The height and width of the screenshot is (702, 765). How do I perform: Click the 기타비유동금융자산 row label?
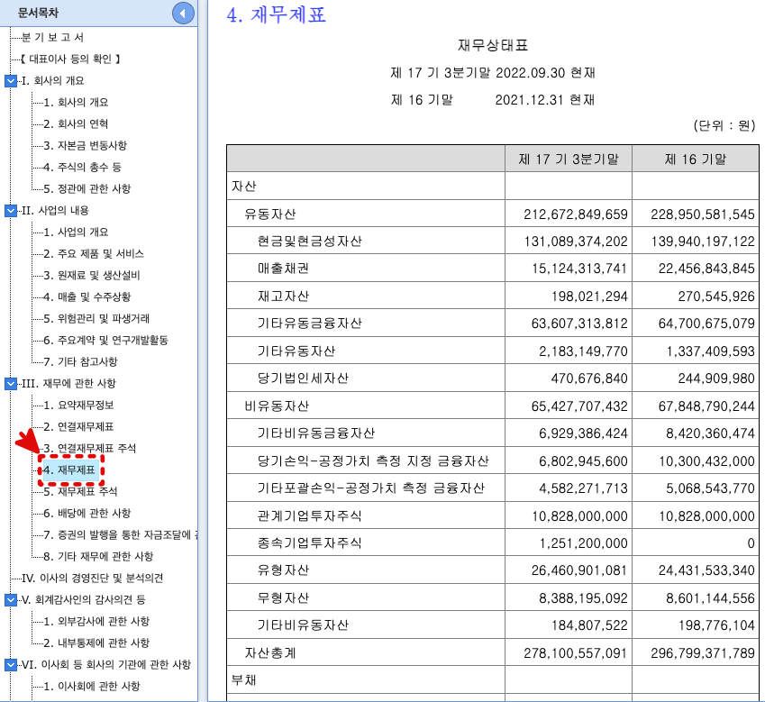(315, 433)
